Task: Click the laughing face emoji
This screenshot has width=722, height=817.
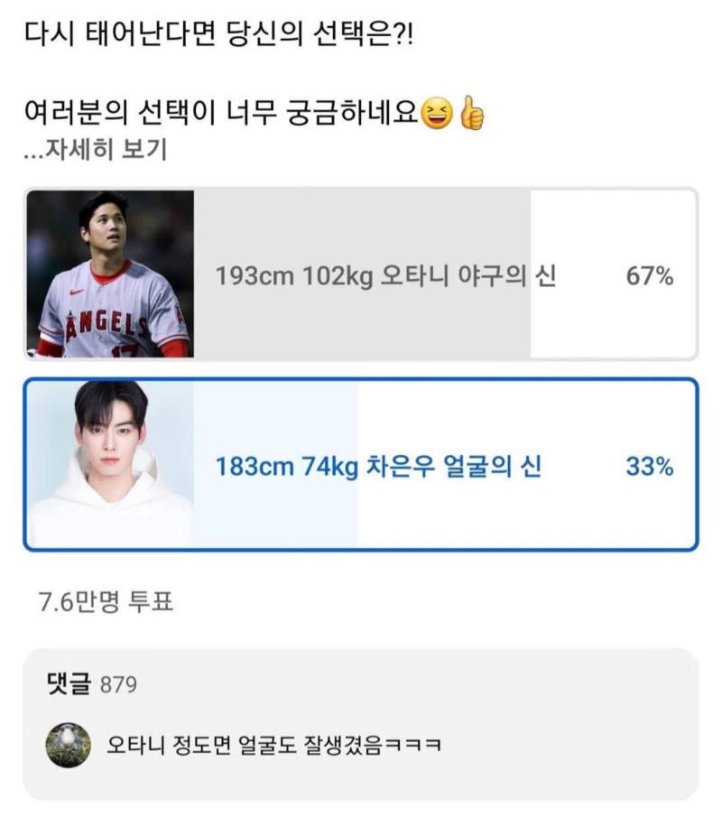Action: point(437,115)
